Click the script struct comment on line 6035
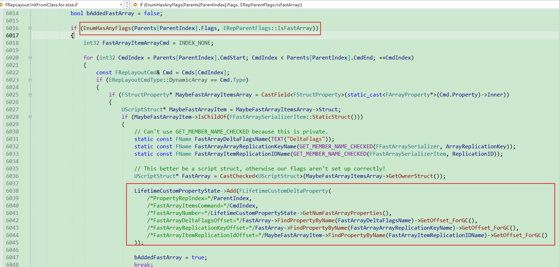 pos(260,169)
